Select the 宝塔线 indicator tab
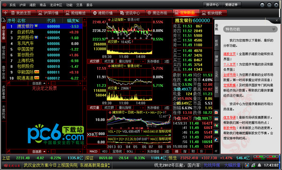282x170 pixels. (117, 152)
